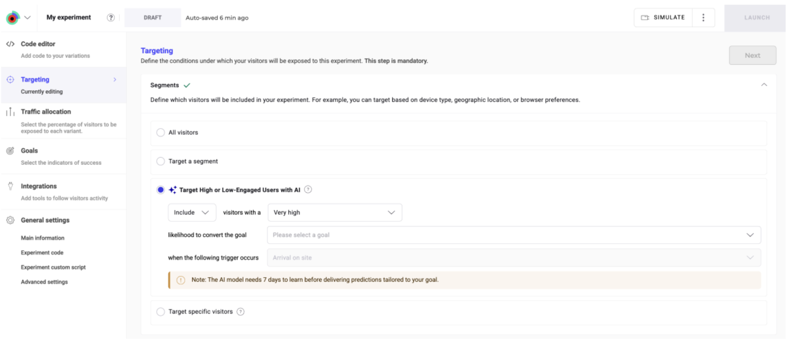The image size is (787, 344).
Task: Open the Very high likelihood dropdown
Action: click(x=335, y=213)
